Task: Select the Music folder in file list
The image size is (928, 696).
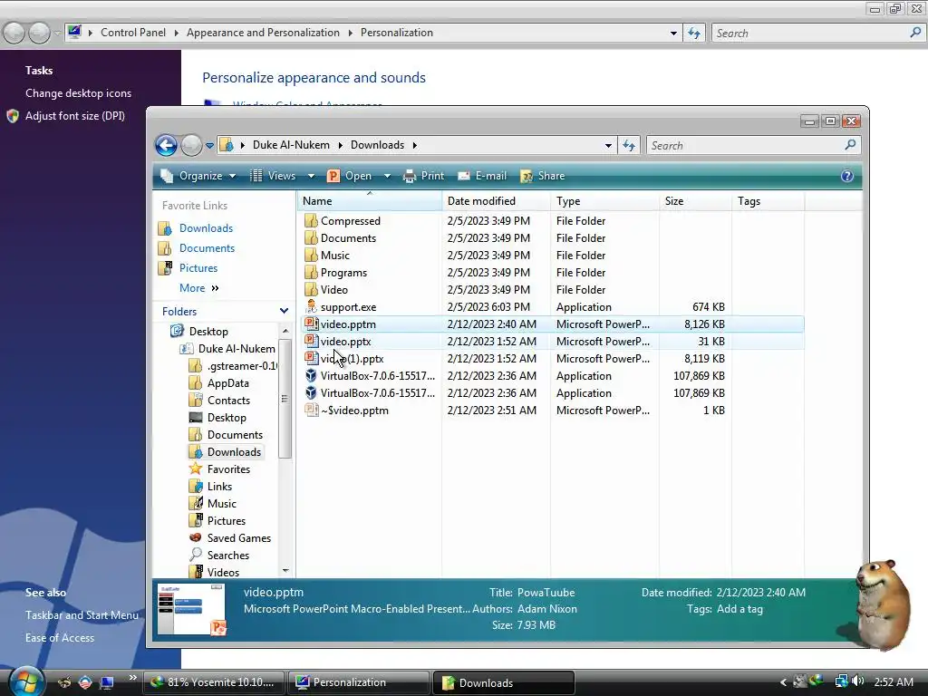Action: 335,255
